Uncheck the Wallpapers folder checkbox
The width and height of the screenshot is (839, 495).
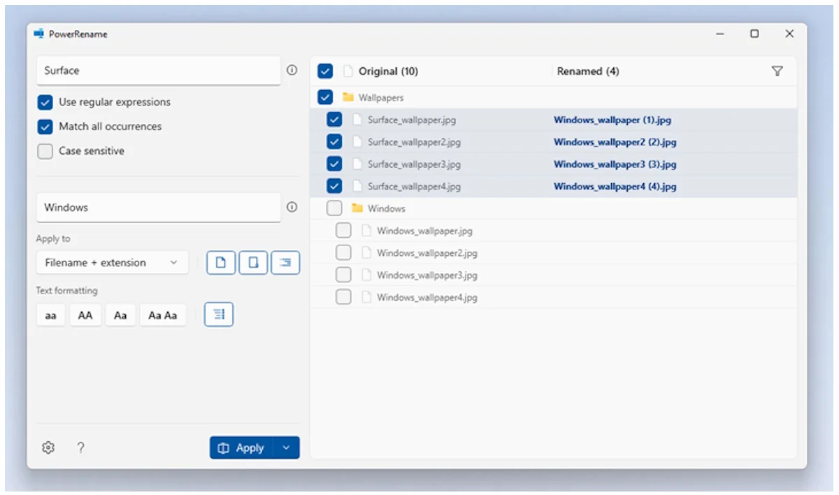coord(325,97)
